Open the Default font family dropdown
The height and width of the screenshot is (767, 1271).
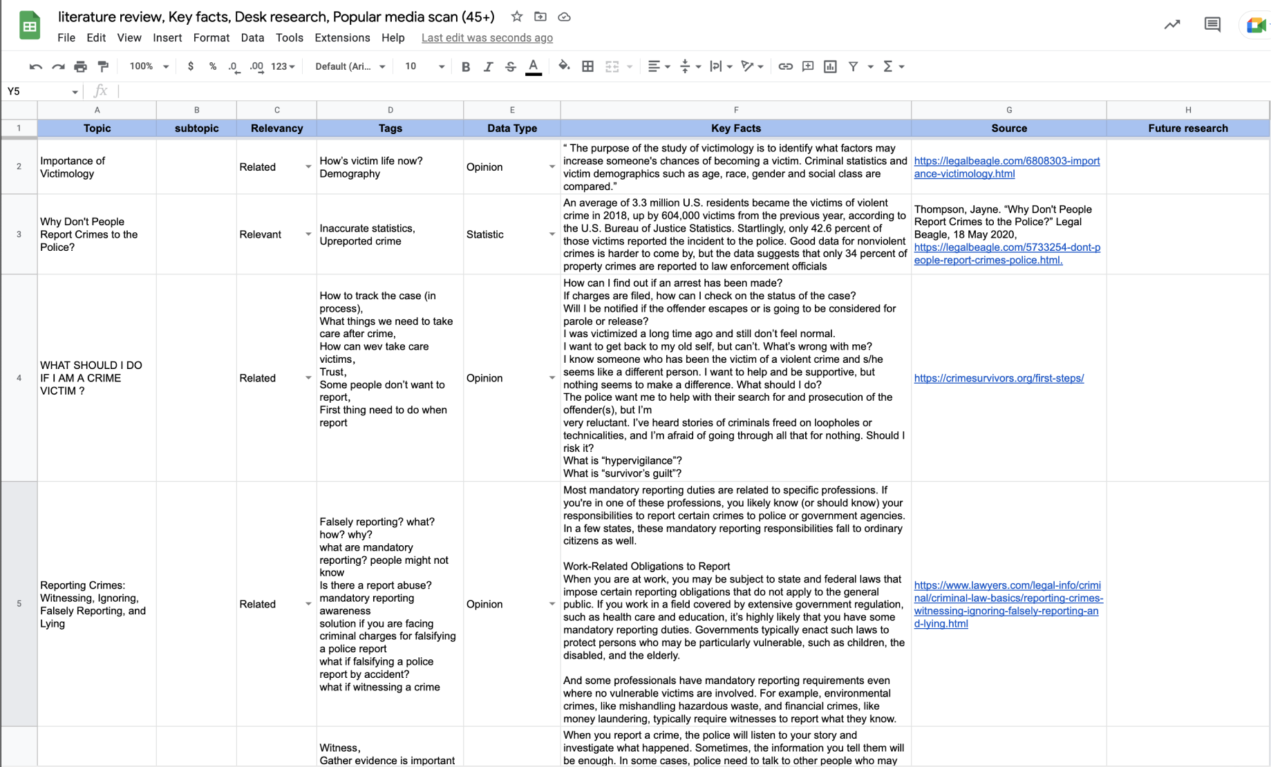(350, 66)
